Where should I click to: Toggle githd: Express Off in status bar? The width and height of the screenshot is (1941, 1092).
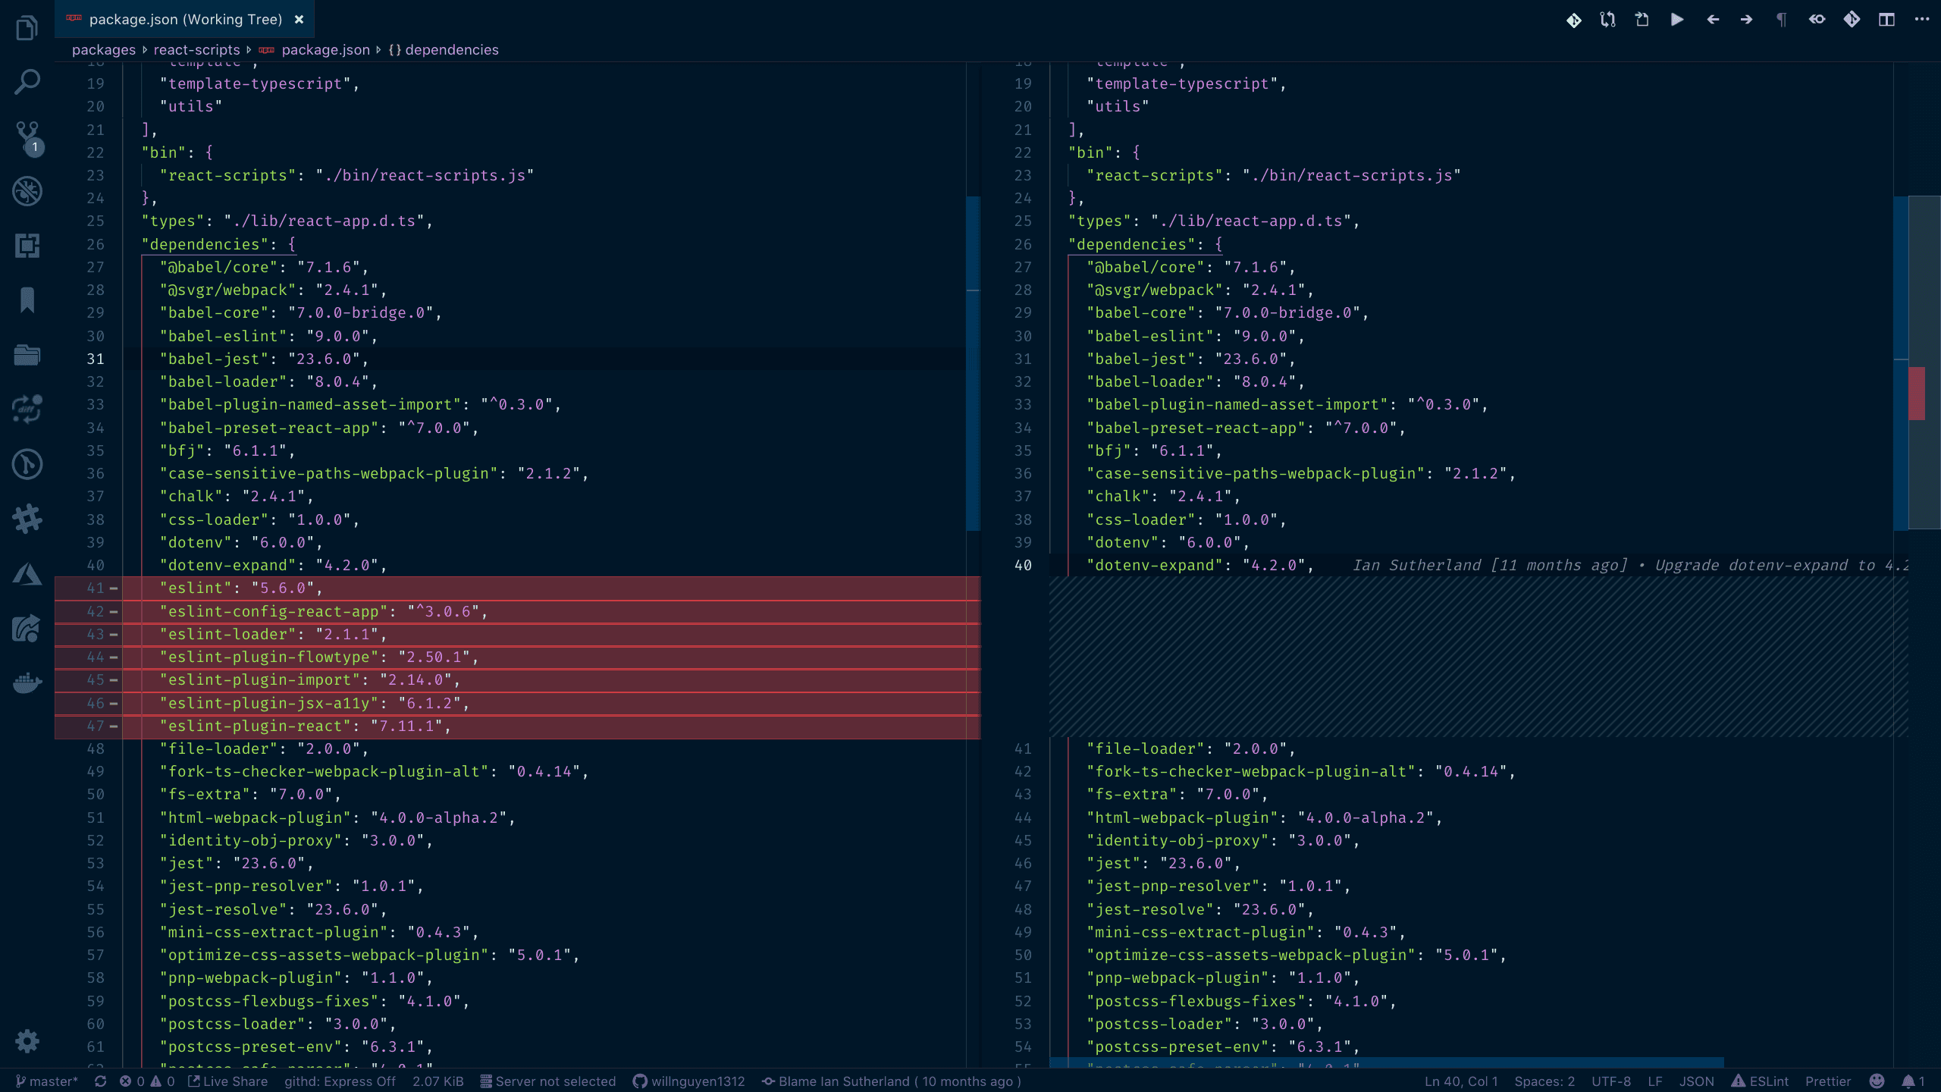click(x=340, y=1081)
